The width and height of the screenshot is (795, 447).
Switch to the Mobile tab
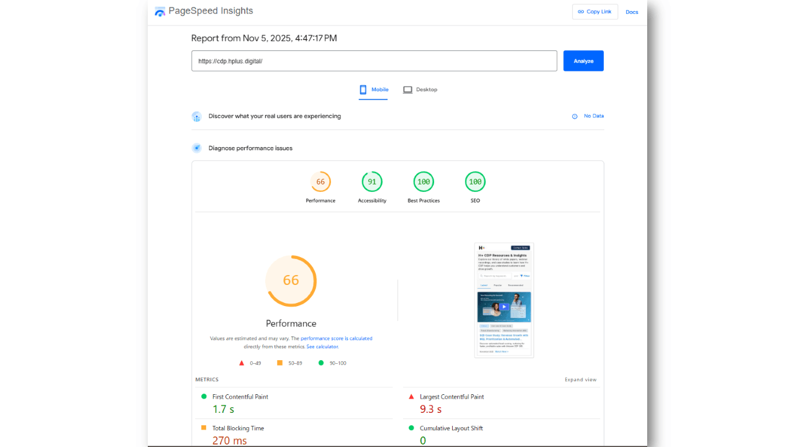pyautogui.click(x=374, y=90)
